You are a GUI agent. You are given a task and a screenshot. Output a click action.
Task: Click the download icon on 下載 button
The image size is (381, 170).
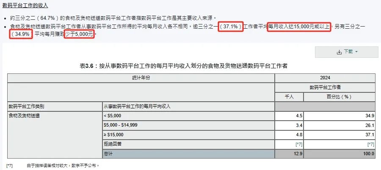coord(339,52)
